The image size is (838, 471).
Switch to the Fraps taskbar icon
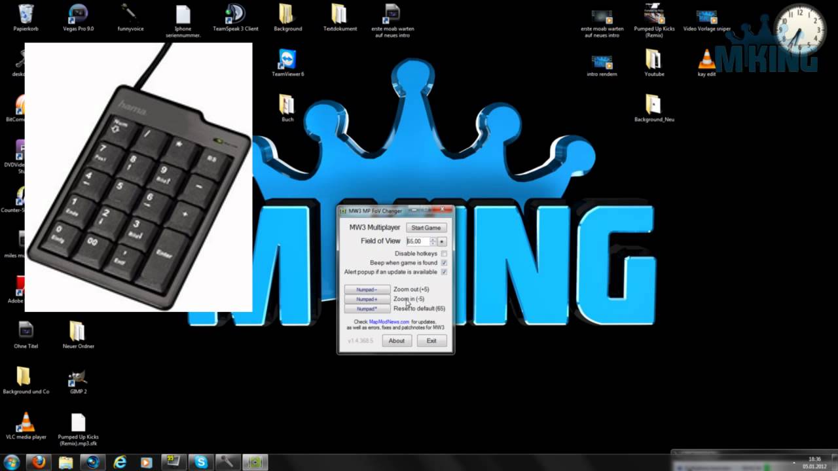click(174, 462)
